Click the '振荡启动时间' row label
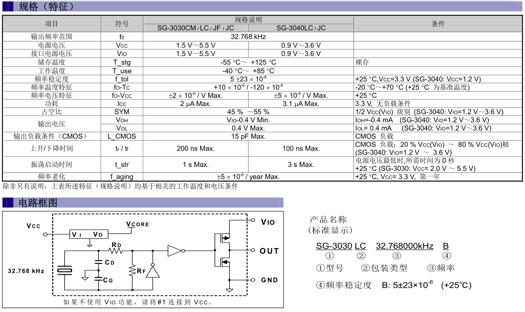The height and width of the screenshot is (312, 525). 52,164
